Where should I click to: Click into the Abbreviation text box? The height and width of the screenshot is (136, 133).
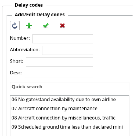pyautogui.click(x=68, y=50)
